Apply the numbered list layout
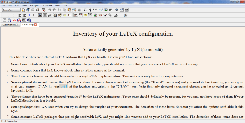Viewport: 245px width, 123px height. (9, 15)
